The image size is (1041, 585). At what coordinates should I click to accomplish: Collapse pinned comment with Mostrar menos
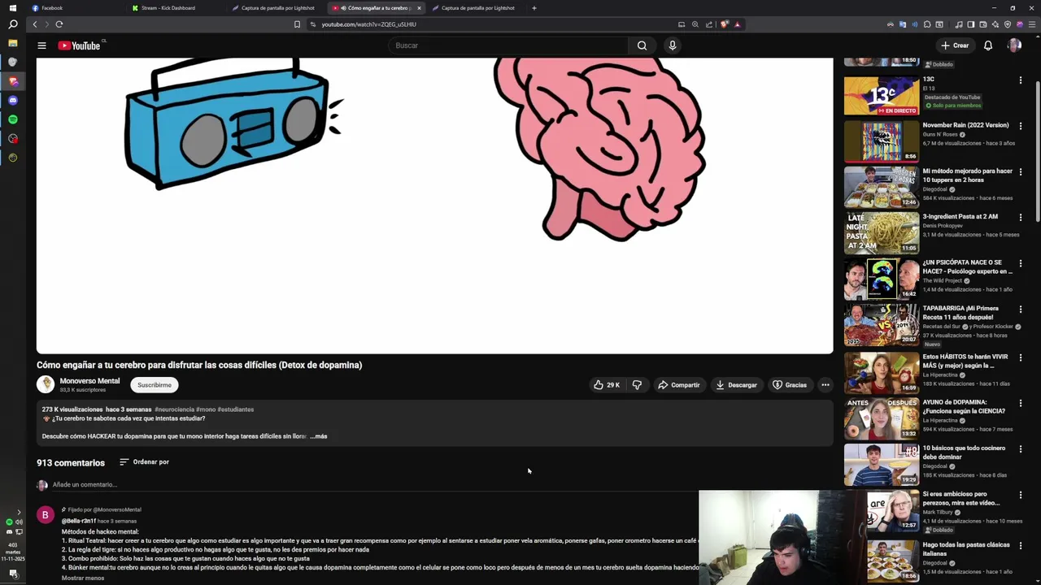(83, 578)
